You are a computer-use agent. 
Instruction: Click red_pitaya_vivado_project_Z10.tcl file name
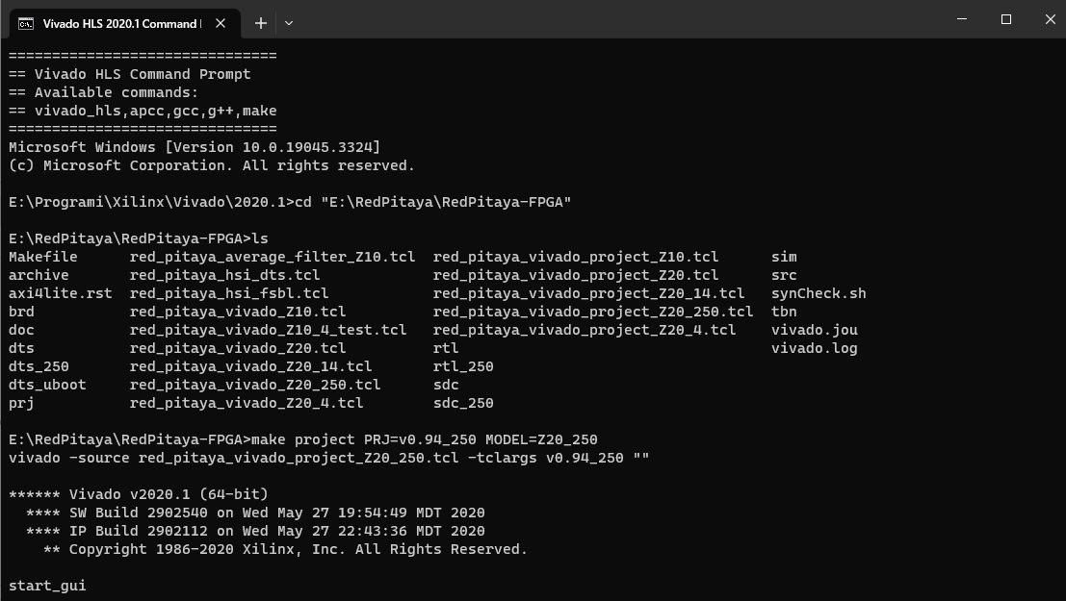pyautogui.click(x=576, y=258)
